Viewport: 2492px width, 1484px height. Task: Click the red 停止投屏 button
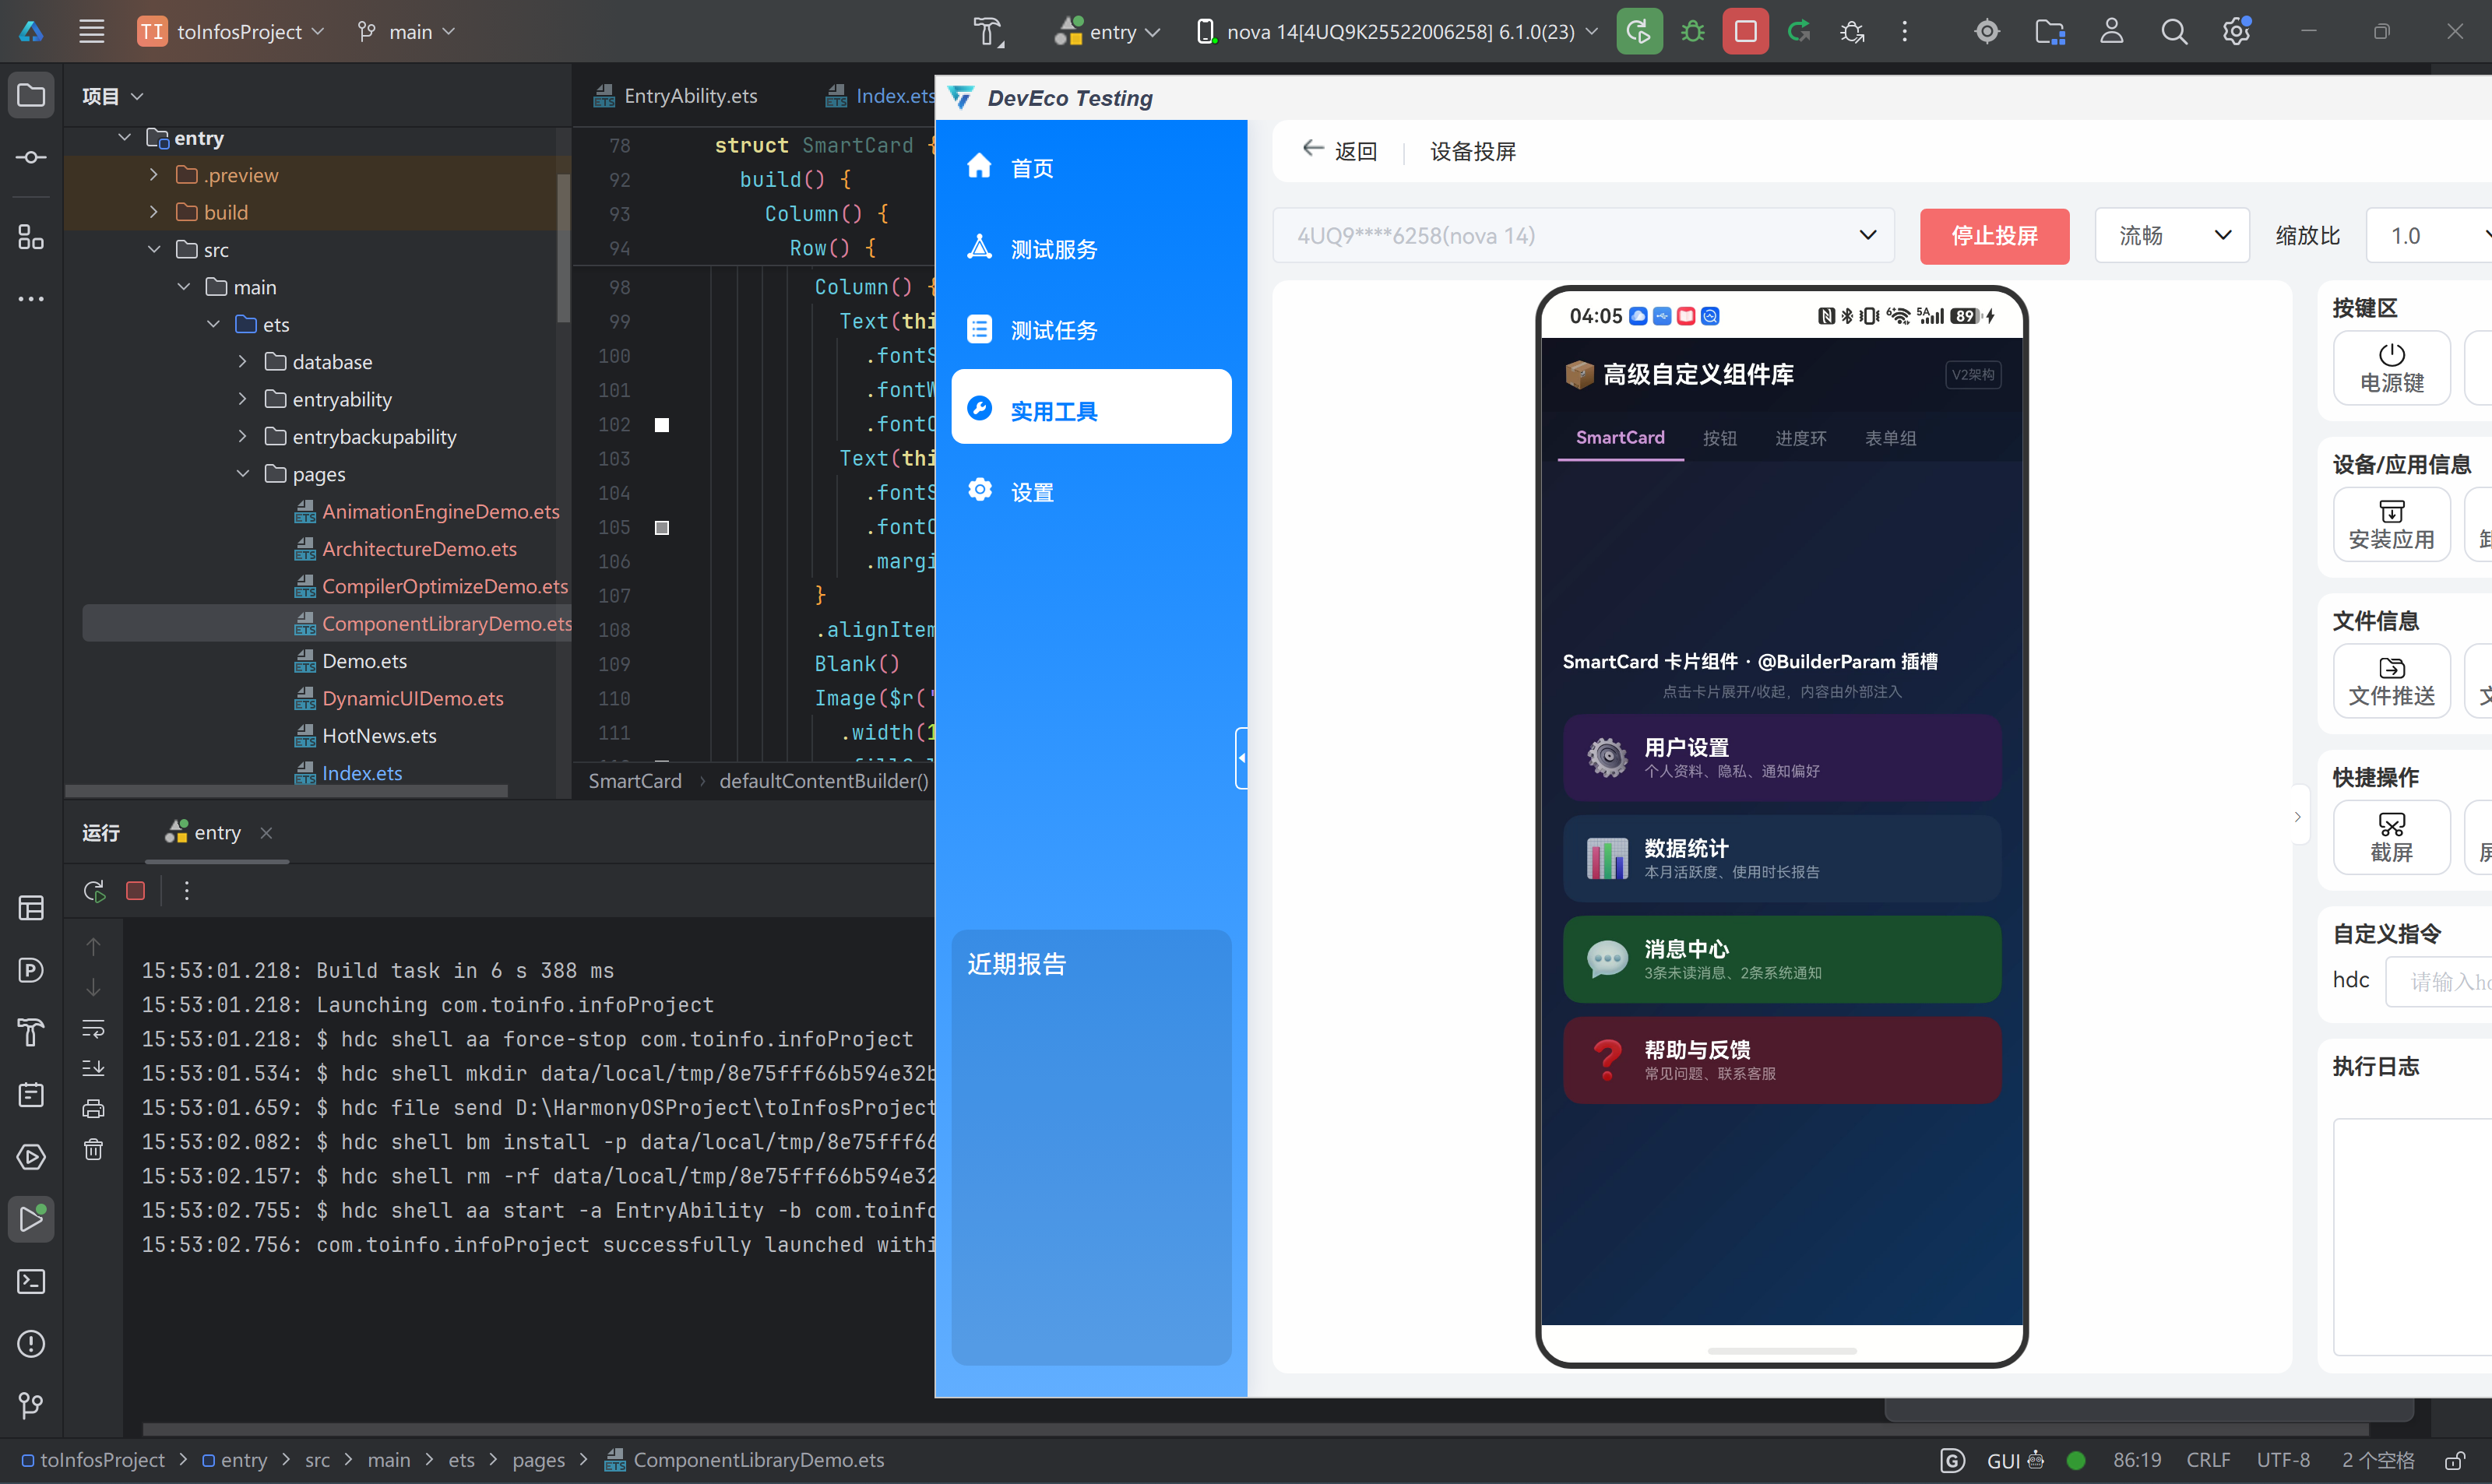pos(1994,236)
